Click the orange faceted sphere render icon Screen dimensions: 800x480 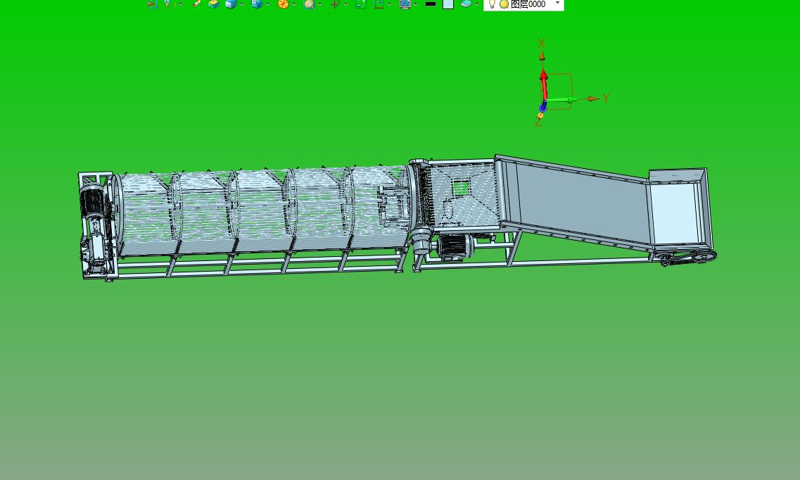click(283, 4)
